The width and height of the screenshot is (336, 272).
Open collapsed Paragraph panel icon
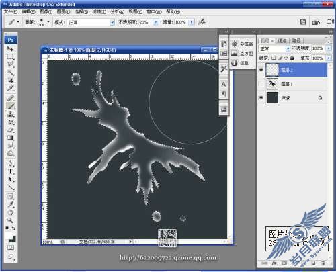point(224,94)
